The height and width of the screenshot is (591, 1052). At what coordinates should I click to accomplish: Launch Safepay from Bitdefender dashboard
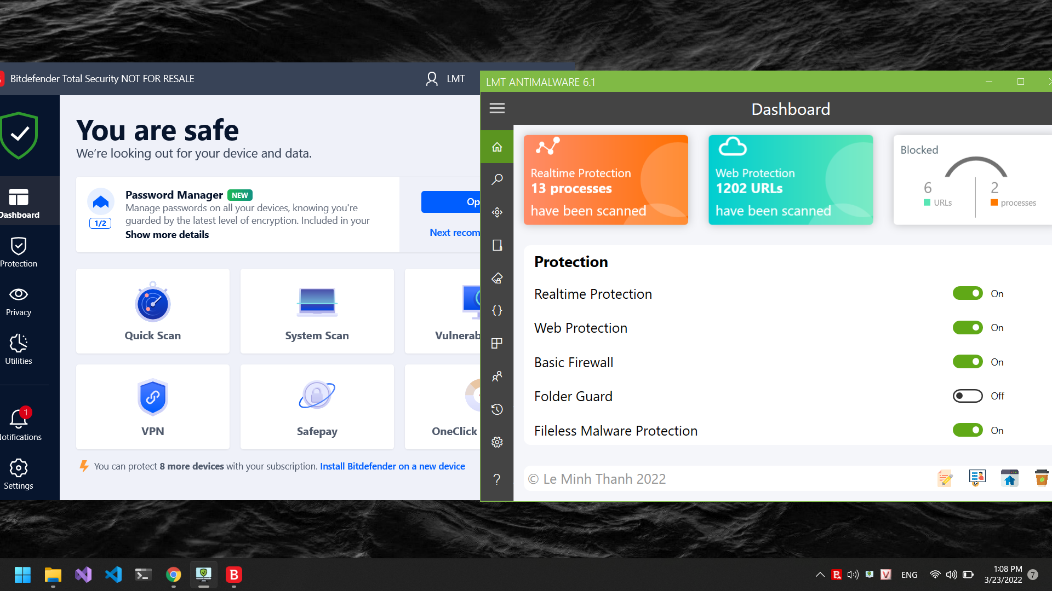pos(317,407)
